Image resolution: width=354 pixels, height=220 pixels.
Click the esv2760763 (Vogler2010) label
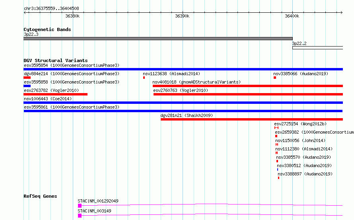point(181,90)
